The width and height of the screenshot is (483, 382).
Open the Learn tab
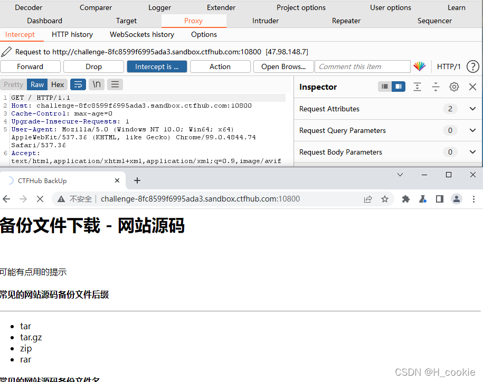tap(456, 7)
